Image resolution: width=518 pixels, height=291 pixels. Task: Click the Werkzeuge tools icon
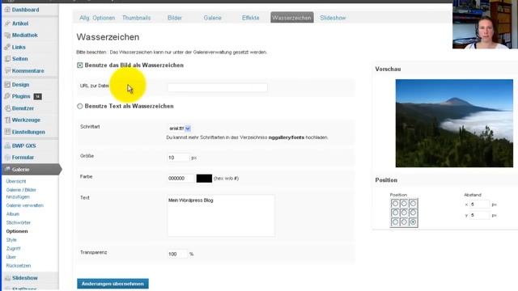pyautogui.click(x=7, y=120)
